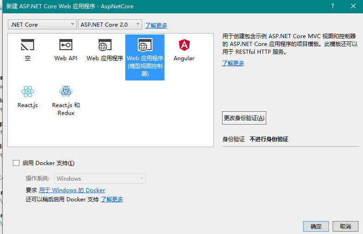Open the 操作系统 Windows dropdown
This screenshot has width=363, height=234.
coord(100,178)
